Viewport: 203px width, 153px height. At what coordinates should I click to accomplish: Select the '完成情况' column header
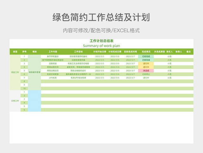click(x=146, y=52)
